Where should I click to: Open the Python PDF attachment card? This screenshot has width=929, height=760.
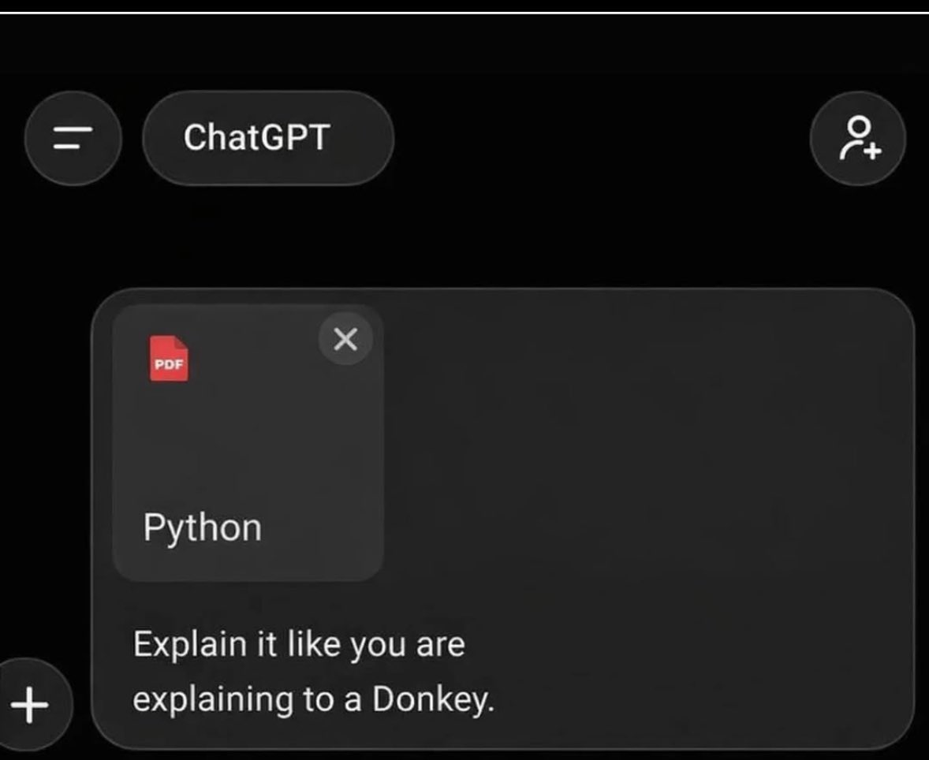pos(248,442)
